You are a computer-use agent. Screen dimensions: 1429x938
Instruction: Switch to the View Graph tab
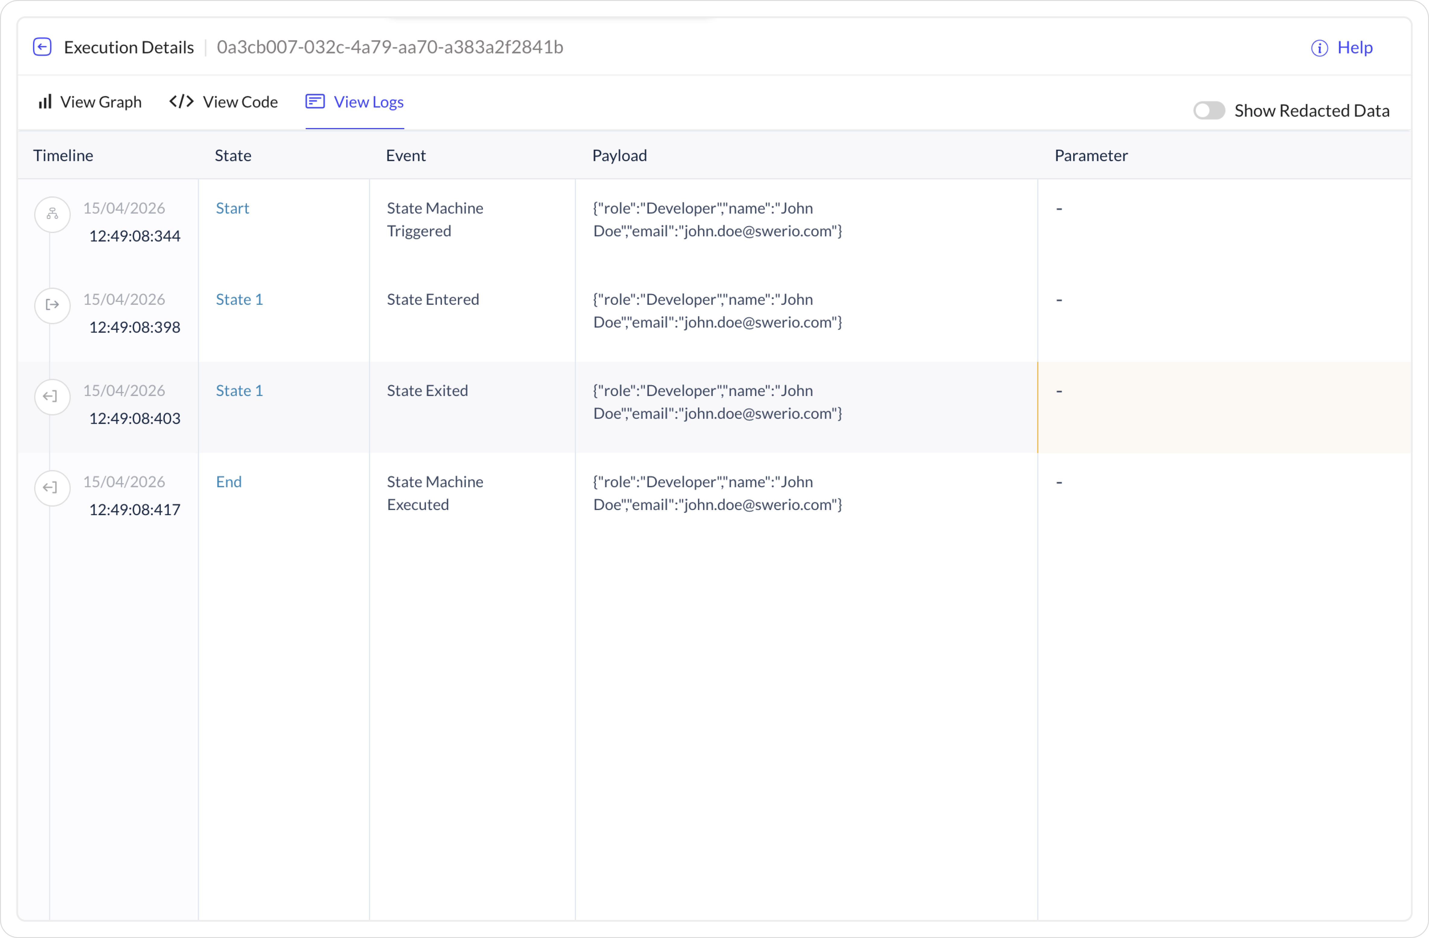coord(100,102)
